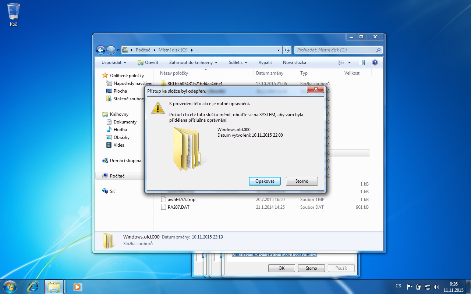The width and height of the screenshot is (471, 294).
Task: Open the Sdílet s menu
Action: click(238, 62)
